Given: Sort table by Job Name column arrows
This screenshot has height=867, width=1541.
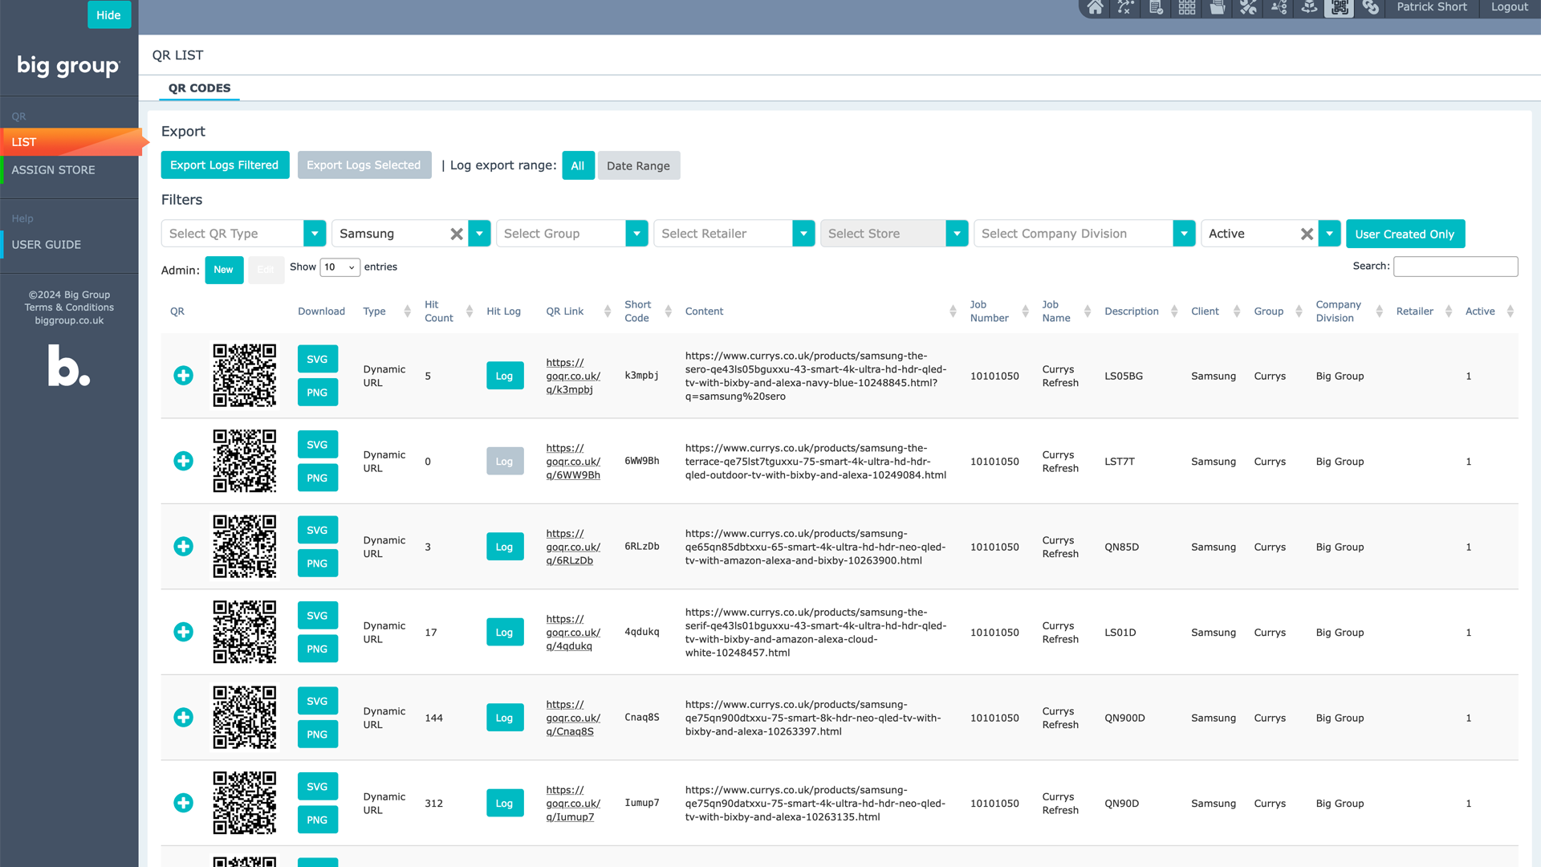Looking at the screenshot, I should [1088, 311].
